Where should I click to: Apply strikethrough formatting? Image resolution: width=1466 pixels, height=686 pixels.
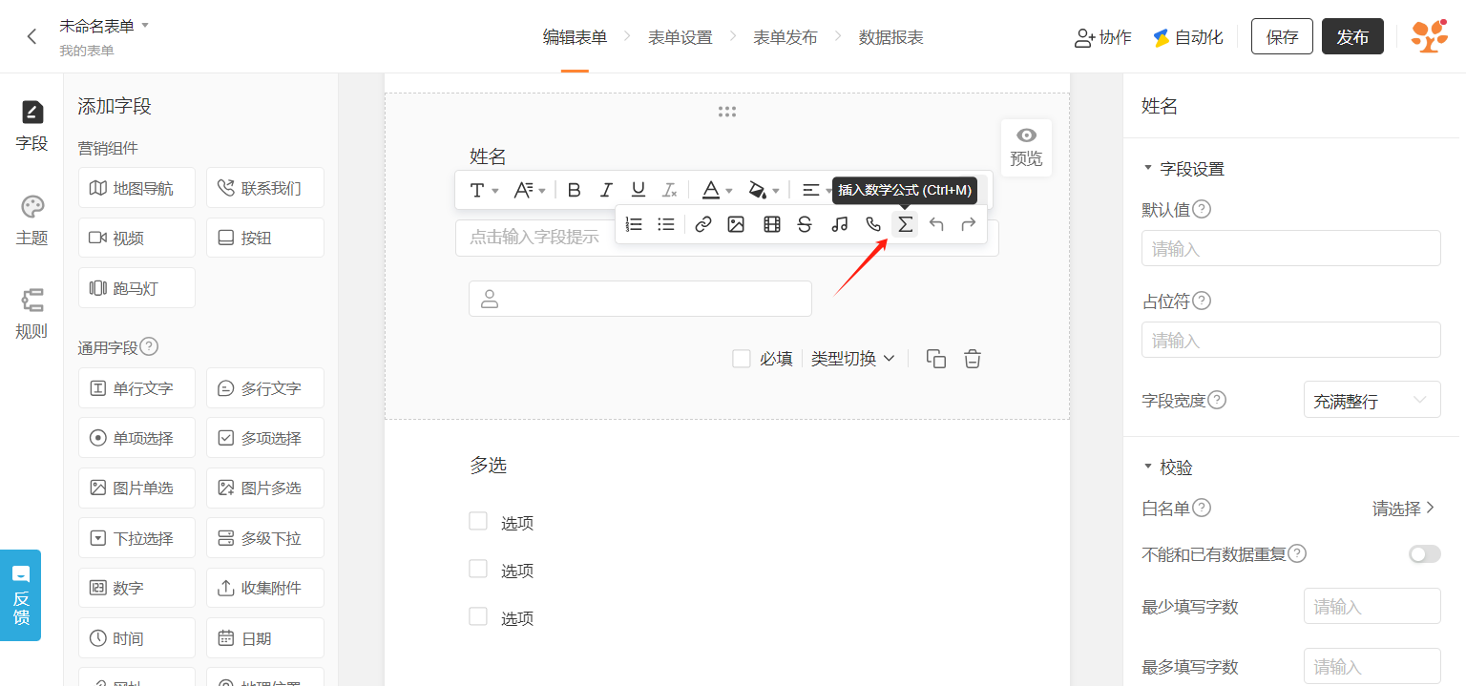805,224
